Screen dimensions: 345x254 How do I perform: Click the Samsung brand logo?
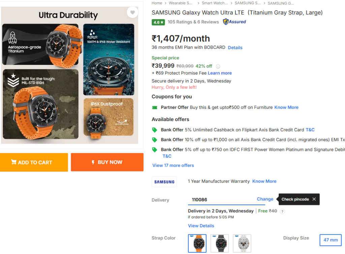pos(164,182)
